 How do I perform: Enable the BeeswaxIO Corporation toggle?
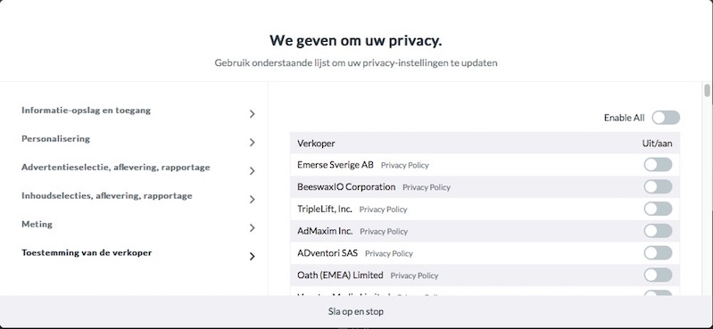pyautogui.click(x=658, y=186)
